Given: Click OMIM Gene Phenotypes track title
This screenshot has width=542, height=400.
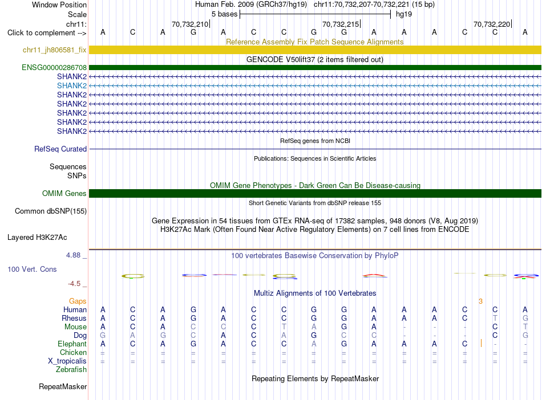Looking at the screenshot, I should 315,185.
